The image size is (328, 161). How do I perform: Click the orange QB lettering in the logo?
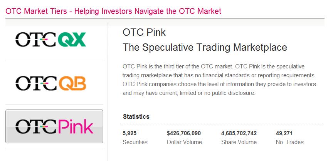pyautogui.click(x=72, y=83)
